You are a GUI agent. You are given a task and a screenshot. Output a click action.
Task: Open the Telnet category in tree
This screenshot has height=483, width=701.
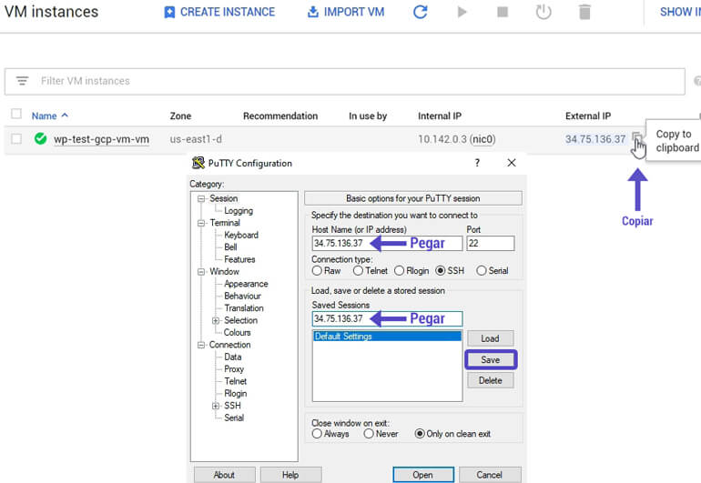pyautogui.click(x=236, y=381)
